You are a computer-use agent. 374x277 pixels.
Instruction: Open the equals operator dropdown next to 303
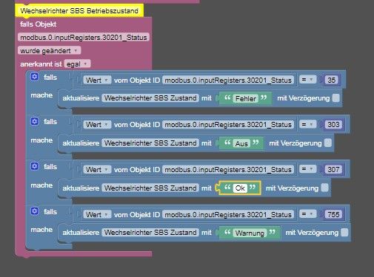click(307, 124)
